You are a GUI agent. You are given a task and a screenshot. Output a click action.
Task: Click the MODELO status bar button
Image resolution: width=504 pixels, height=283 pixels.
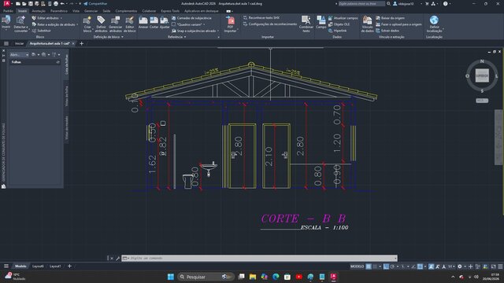click(357, 266)
